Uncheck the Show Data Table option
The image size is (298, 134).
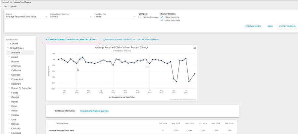tap(162, 21)
